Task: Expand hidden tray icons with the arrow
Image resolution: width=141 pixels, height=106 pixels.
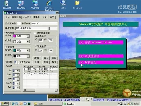Action: coord(119,104)
